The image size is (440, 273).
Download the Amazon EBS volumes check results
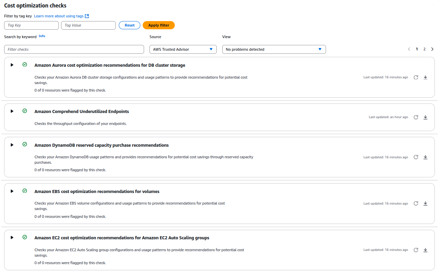coord(425,204)
